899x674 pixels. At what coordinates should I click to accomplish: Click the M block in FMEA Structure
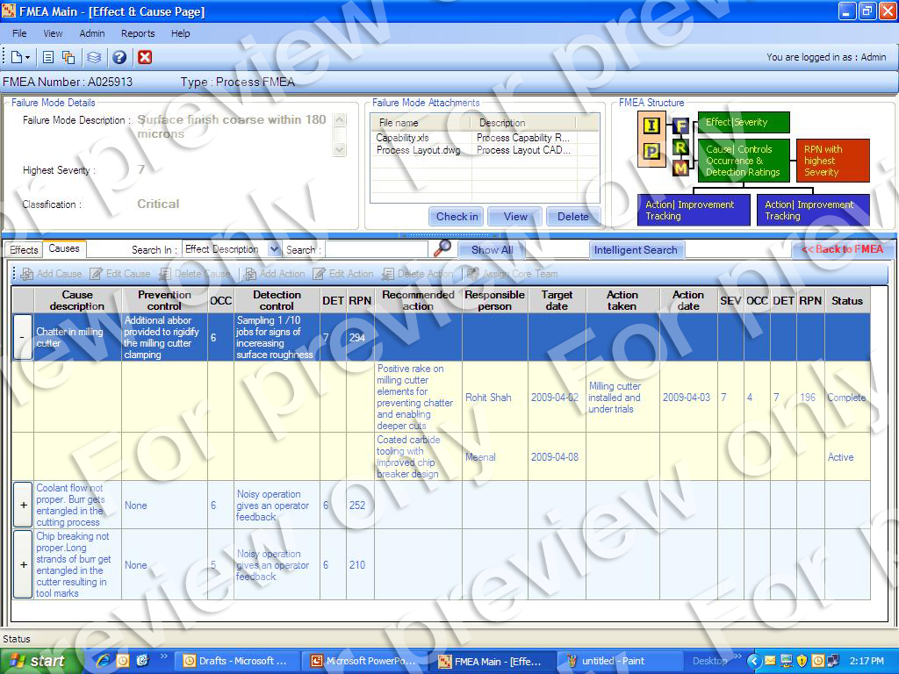(x=680, y=168)
